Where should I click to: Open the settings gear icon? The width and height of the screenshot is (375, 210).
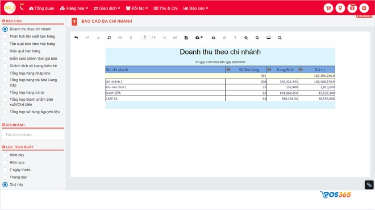[364, 8]
